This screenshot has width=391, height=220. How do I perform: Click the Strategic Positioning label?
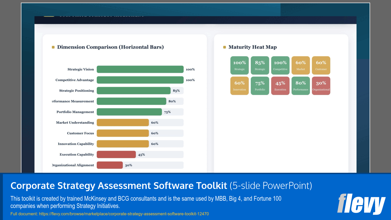[77, 91]
